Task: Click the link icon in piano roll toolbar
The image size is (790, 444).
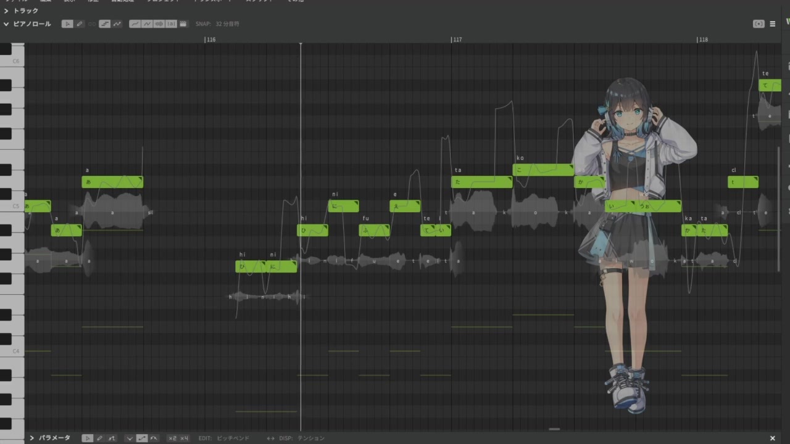Action: click(x=92, y=24)
